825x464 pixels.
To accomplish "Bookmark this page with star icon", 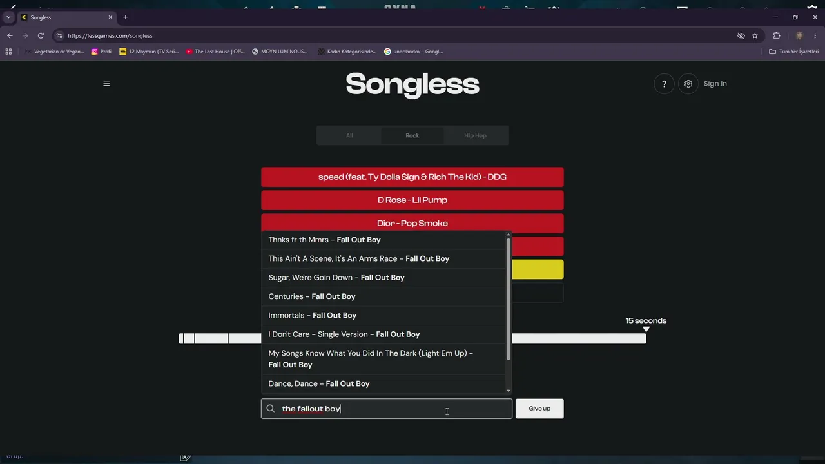I will (755, 35).
